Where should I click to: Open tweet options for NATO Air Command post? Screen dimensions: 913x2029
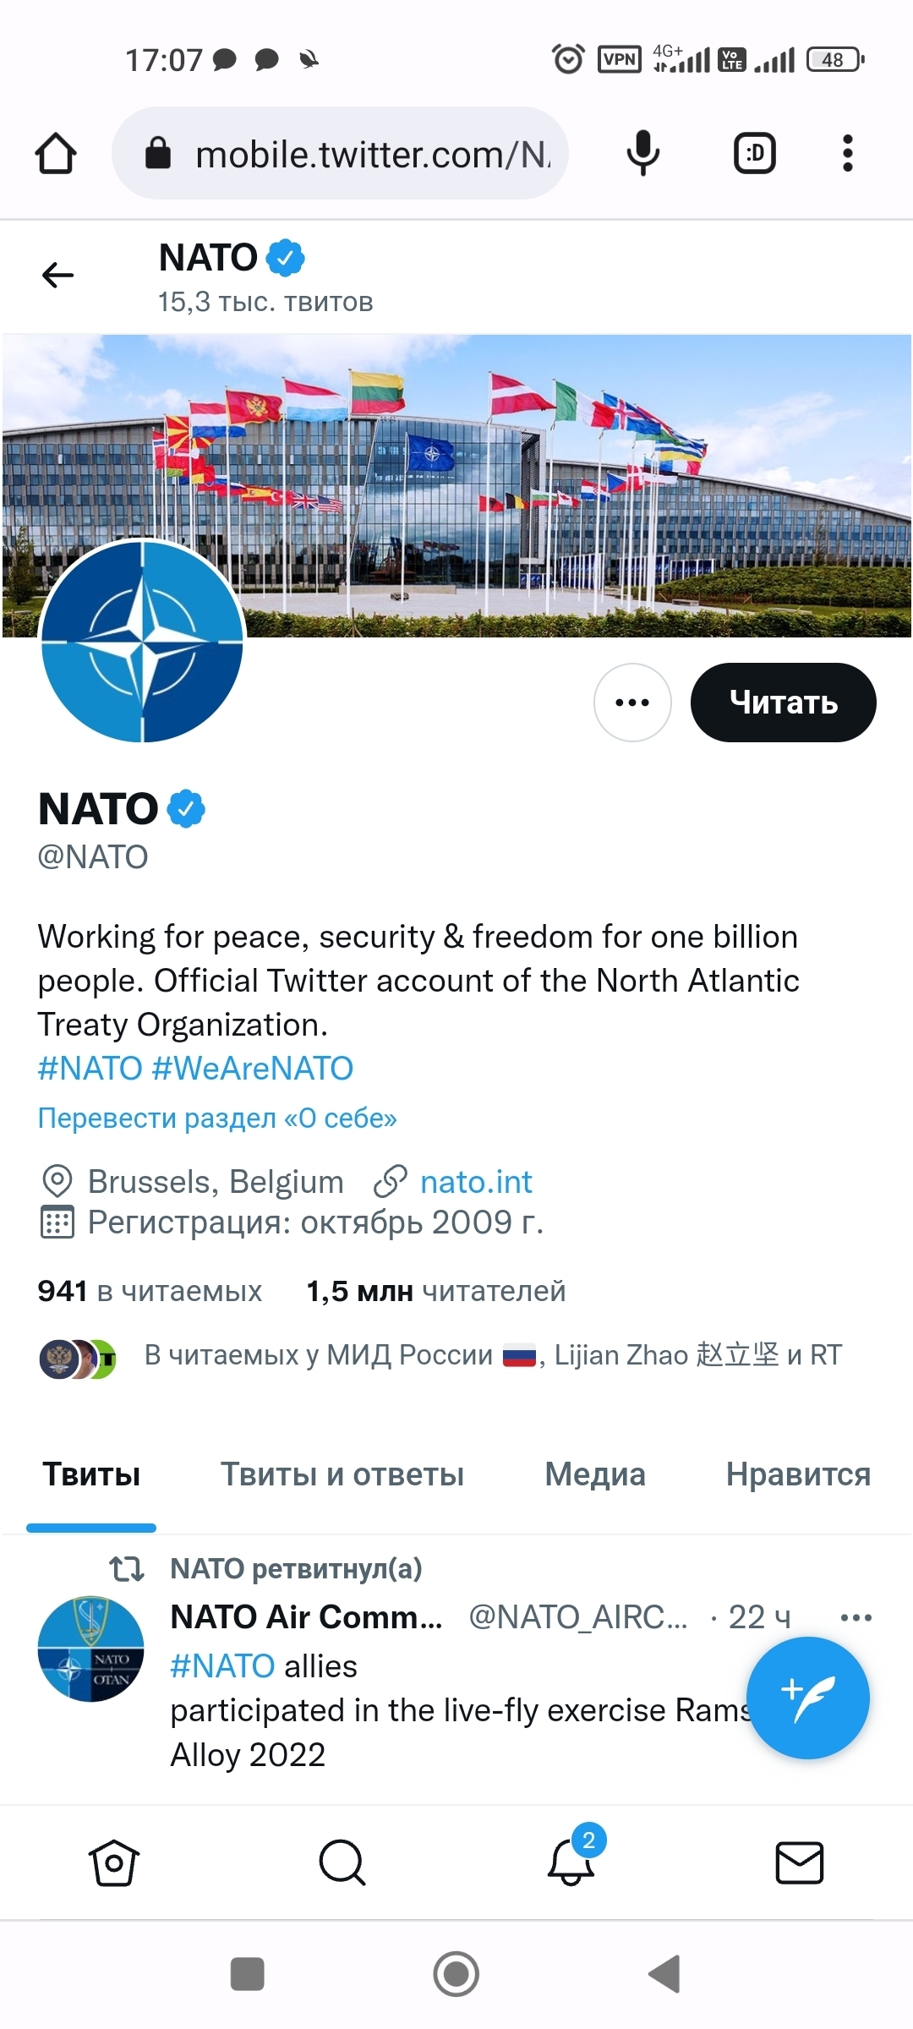[x=856, y=1618]
